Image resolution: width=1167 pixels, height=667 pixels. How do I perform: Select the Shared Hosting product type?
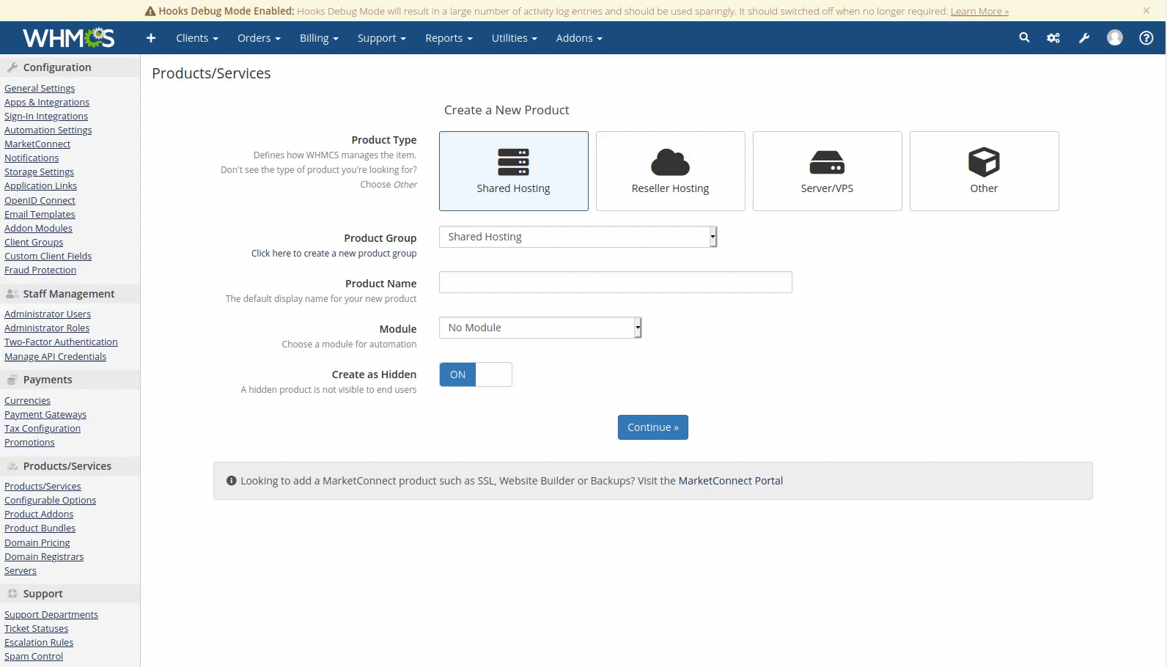click(514, 171)
